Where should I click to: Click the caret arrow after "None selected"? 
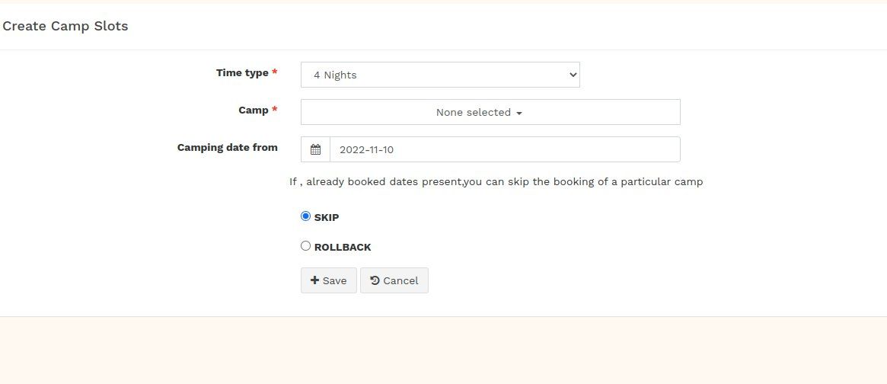[x=519, y=113]
